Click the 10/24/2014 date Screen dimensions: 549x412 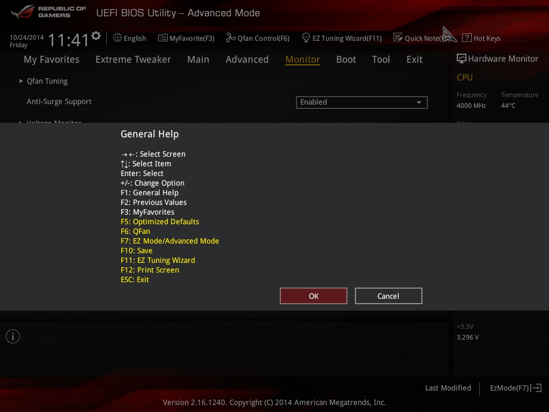click(x=27, y=37)
